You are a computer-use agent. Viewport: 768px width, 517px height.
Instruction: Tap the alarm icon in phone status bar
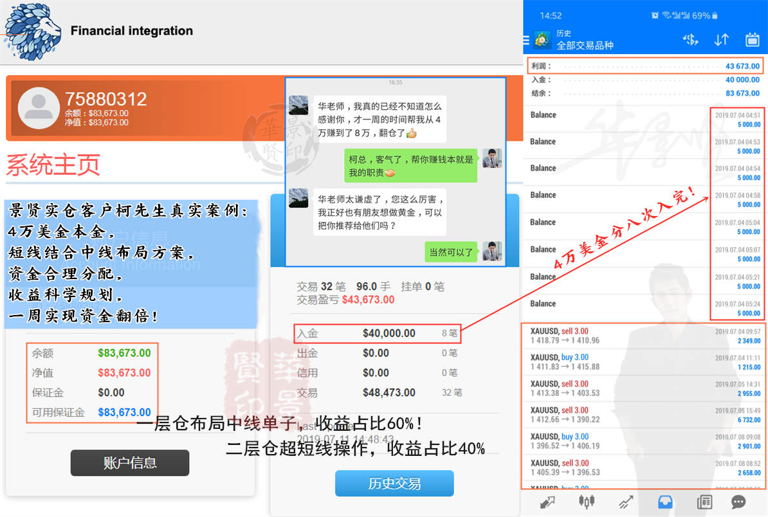(x=655, y=15)
